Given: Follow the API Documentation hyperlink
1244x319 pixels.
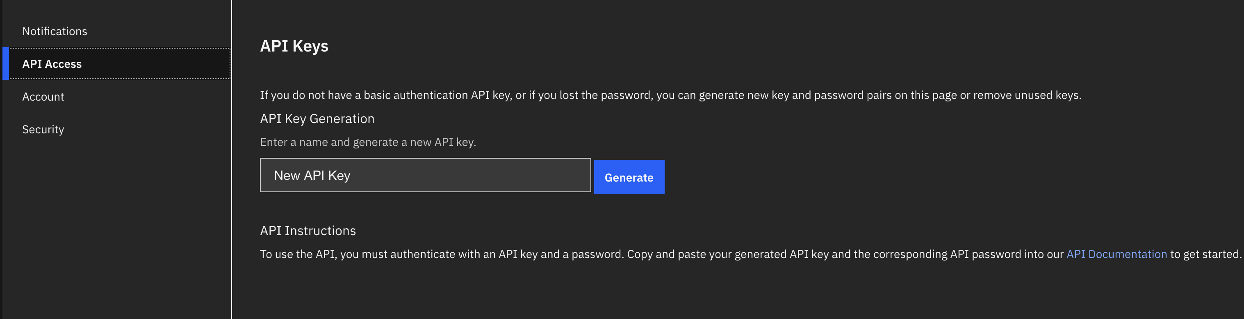Looking at the screenshot, I should (x=1117, y=254).
